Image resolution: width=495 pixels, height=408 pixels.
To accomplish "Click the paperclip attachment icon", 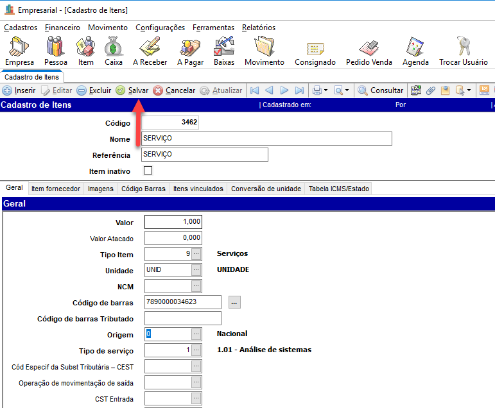I will 431,90.
